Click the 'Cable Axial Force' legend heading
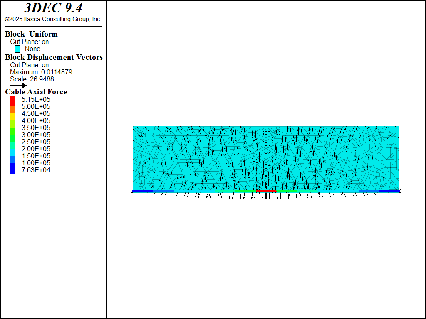This screenshot has width=426, height=319. pyautogui.click(x=36, y=92)
